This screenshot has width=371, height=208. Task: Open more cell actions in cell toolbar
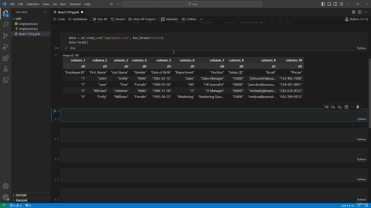pyautogui.click(x=352, y=107)
